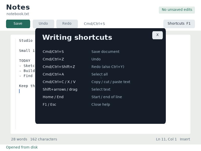Click the Writing shortcuts title
The width and height of the screenshot is (201, 151).
[77, 37]
